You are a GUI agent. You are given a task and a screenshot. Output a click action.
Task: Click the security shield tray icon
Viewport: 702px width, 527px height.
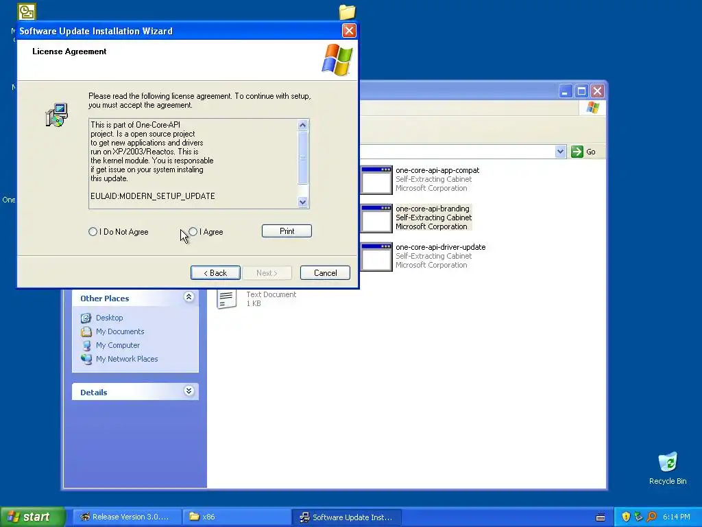pyautogui.click(x=626, y=517)
